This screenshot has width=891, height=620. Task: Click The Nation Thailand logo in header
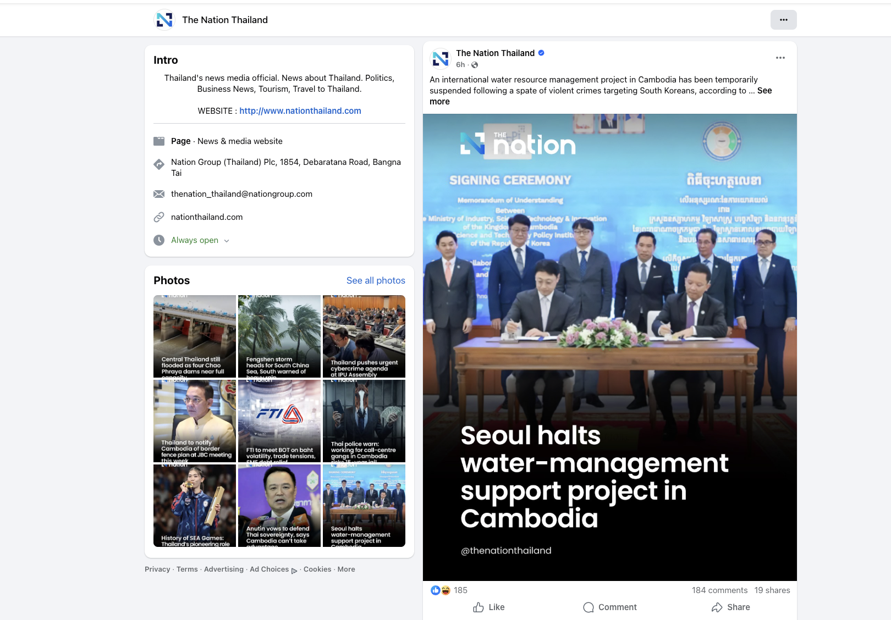[x=164, y=20]
